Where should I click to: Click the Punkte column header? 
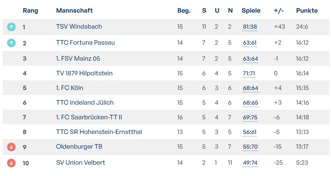click(x=307, y=11)
